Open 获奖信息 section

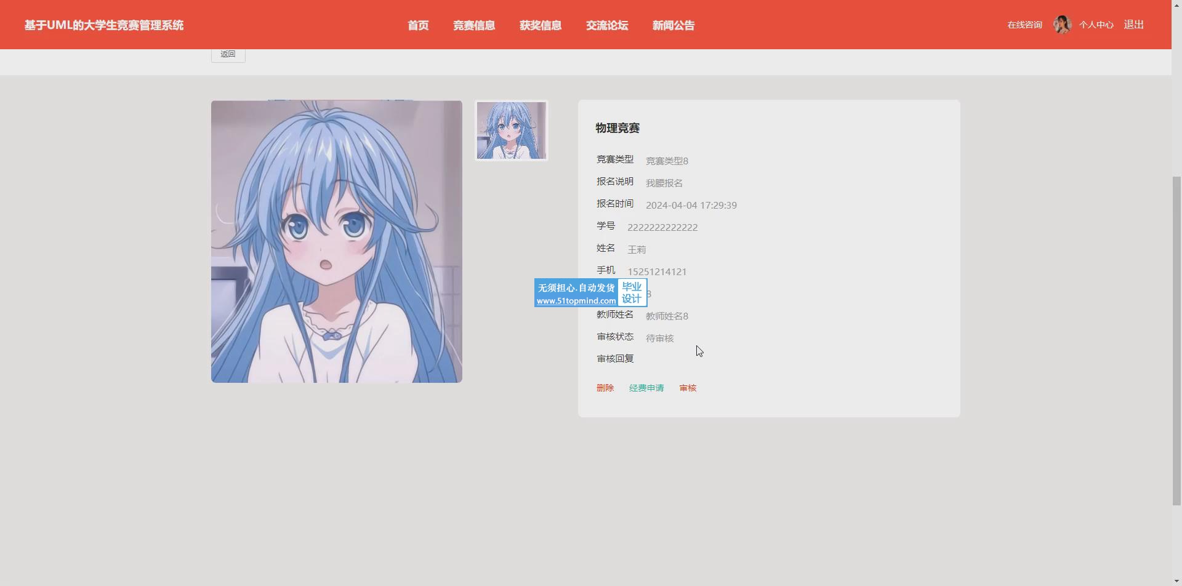(541, 25)
